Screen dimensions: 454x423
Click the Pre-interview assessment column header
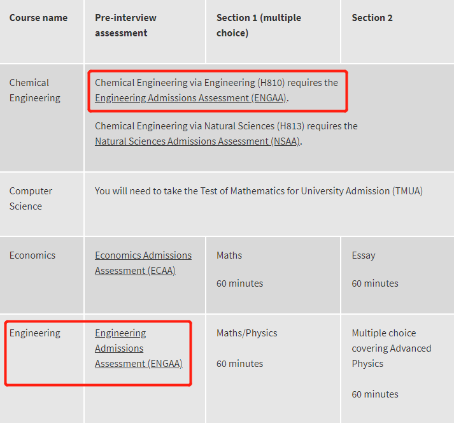pyautogui.click(x=125, y=25)
